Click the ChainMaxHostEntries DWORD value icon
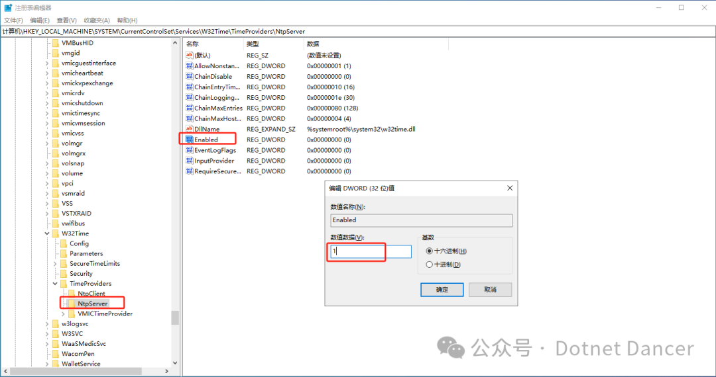 tap(189, 118)
